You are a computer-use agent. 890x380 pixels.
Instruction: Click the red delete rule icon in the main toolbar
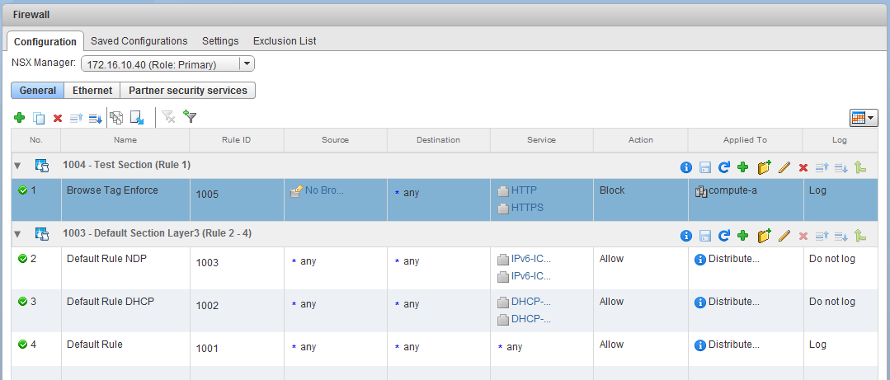point(58,119)
